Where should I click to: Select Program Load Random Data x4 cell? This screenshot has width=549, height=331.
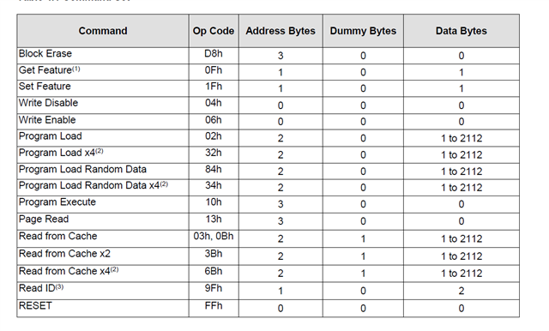pos(103,188)
